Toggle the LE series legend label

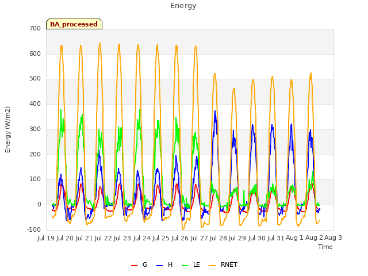pyautogui.click(x=197, y=264)
